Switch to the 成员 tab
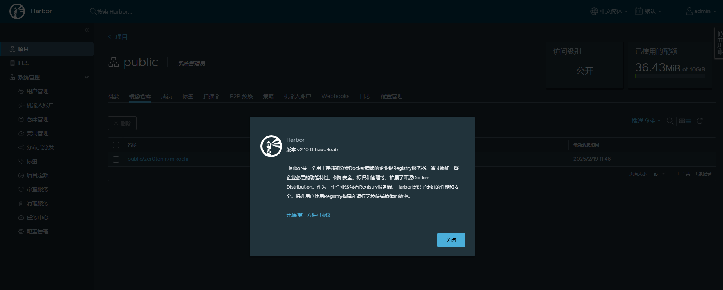Screen dimensions: 723x290 click(167, 96)
